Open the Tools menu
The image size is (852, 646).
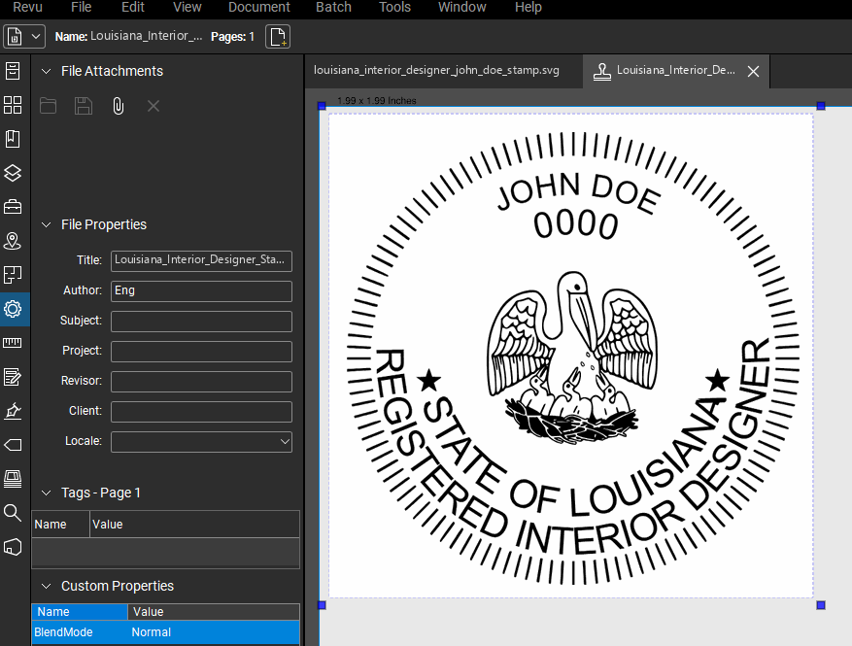point(394,7)
